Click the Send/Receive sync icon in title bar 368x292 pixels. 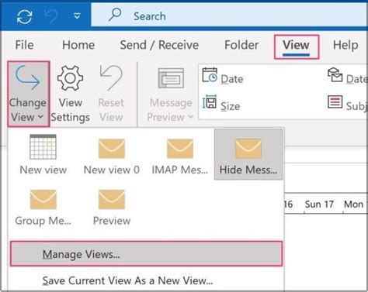pyautogui.click(x=25, y=16)
